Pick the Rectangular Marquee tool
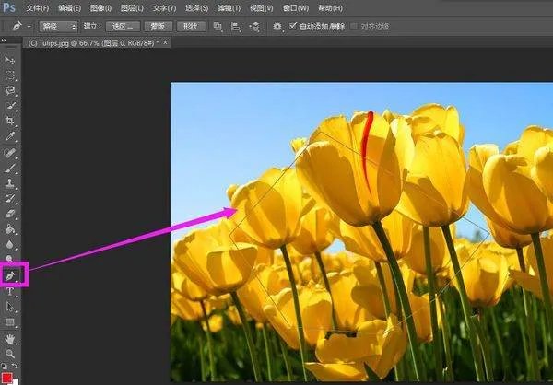This screenshot has height=385, width=553. [11, 76]
